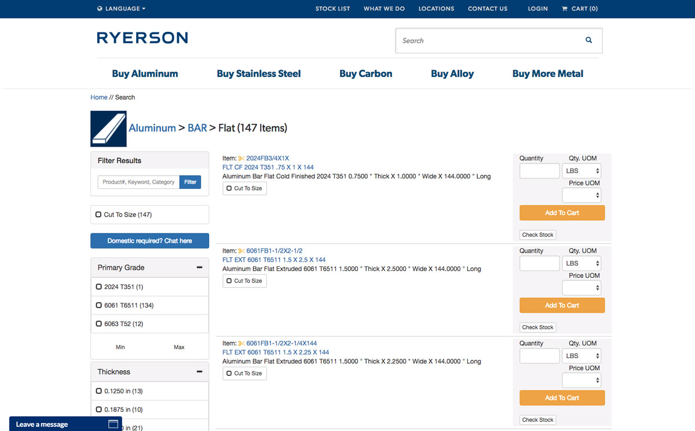Click the Aluminum breadcrumb link
The height and width of the screenshot is (431, 695).
point(152,128)
